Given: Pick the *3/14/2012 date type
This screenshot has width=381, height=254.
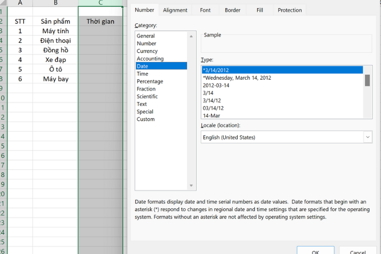Looking at the screenshot, I should tap(282, 70).
